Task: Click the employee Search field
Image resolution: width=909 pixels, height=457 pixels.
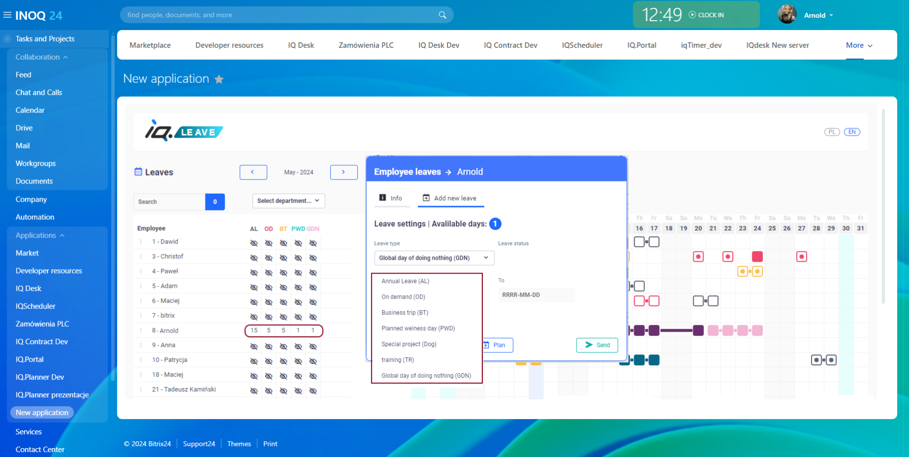Action: point(169,202)
